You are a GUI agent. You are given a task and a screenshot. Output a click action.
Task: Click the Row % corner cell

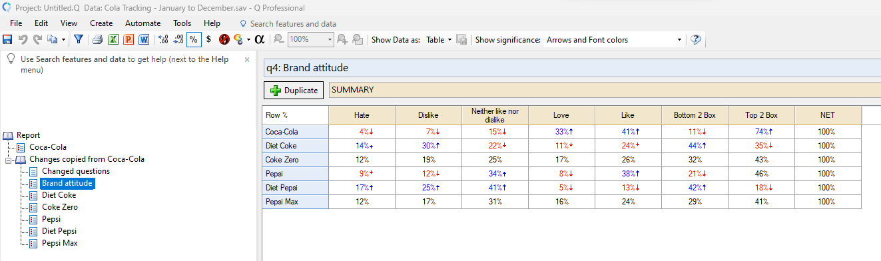pos(295,115)
